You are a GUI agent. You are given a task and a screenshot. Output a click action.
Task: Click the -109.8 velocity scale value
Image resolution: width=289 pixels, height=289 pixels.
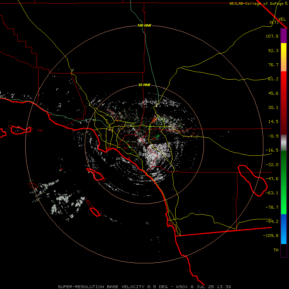271,236
